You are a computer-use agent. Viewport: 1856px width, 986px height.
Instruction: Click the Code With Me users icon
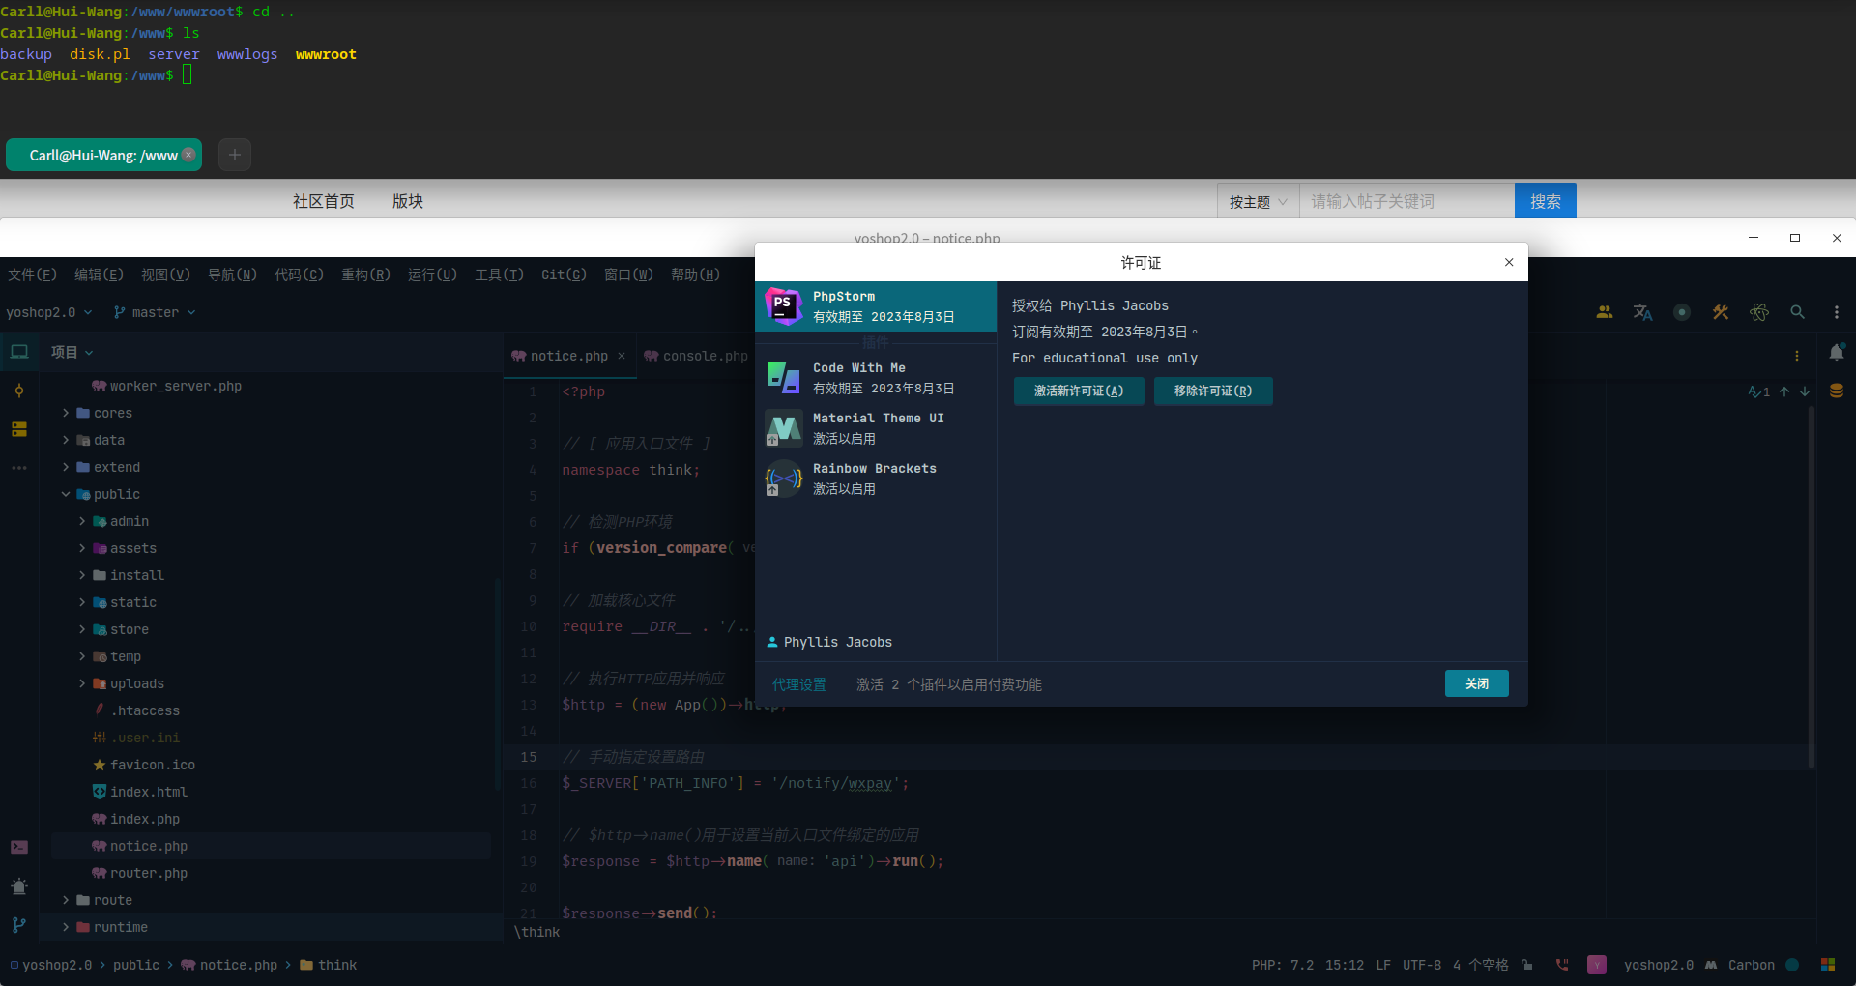[x=1604, y=311]
